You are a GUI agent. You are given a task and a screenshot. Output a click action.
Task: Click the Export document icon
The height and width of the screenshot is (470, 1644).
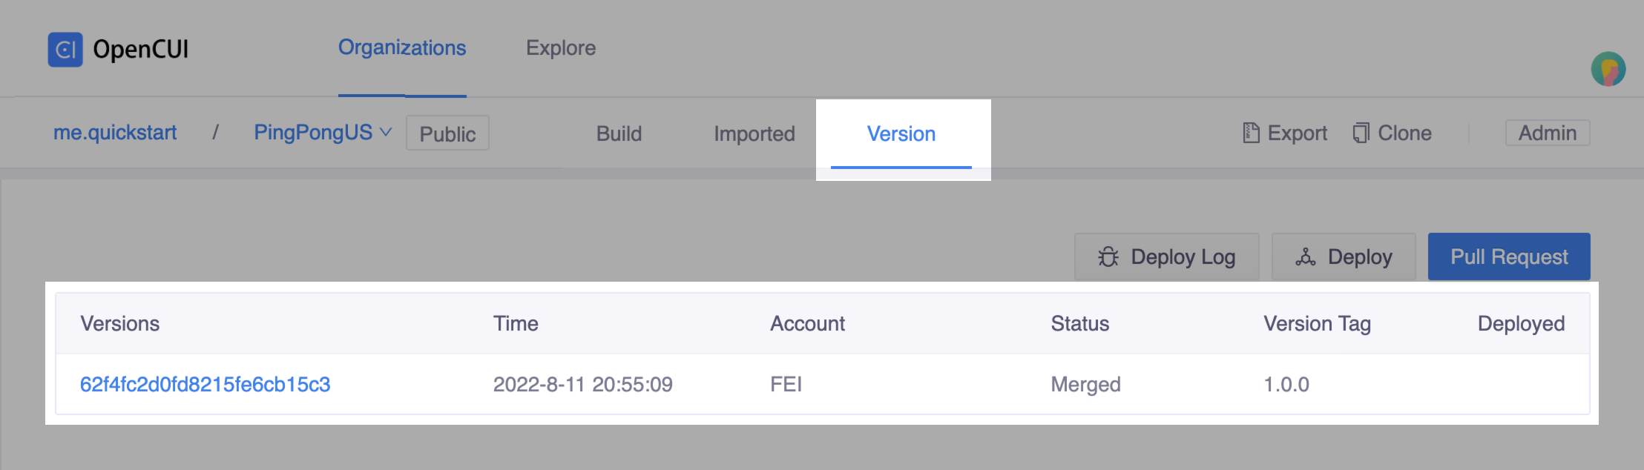coord(1251,132)
